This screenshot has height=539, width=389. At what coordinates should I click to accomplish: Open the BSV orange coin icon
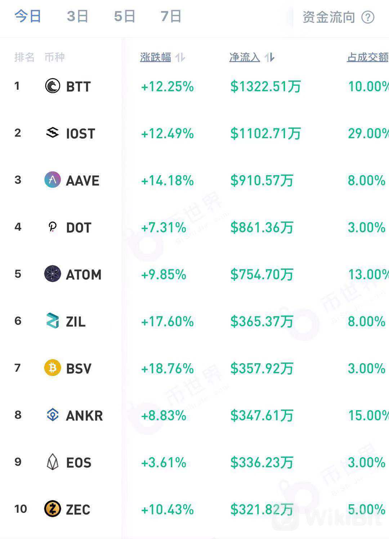point(53,368)
